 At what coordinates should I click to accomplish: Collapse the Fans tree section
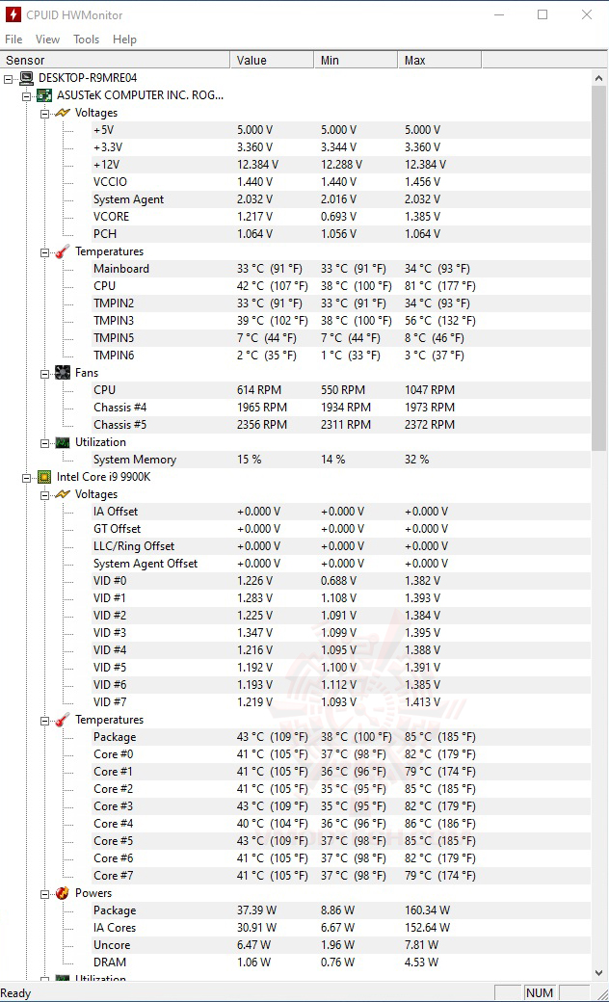tap(44, 373)
